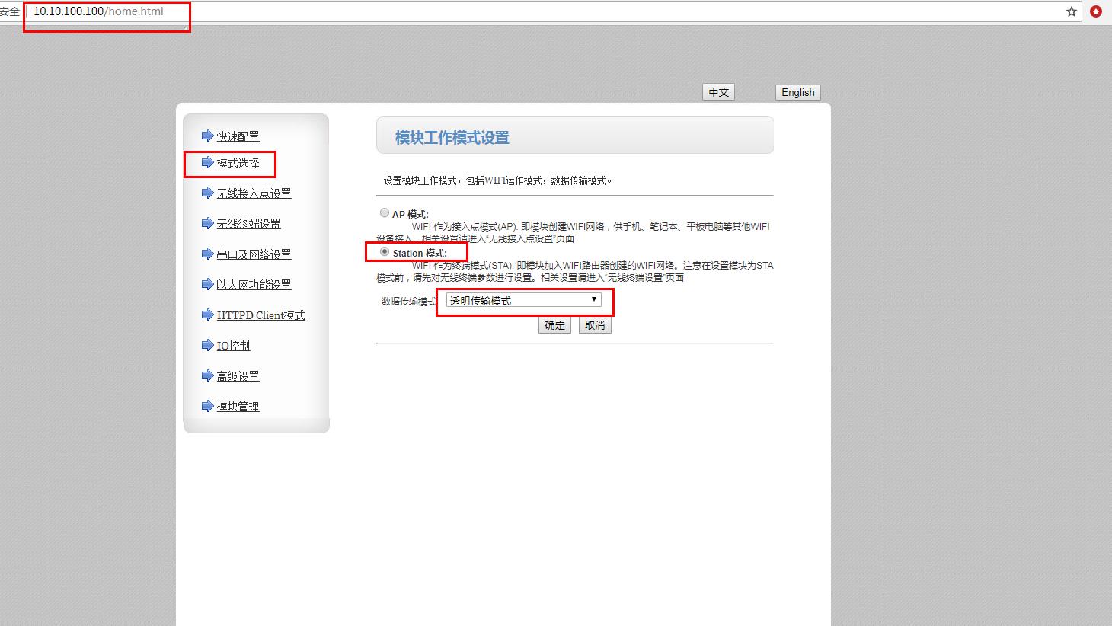Image resolution: width=1112 pixels, height=626 pixels.
Task: Click the 取消 button
Action: tap(595, 325)
